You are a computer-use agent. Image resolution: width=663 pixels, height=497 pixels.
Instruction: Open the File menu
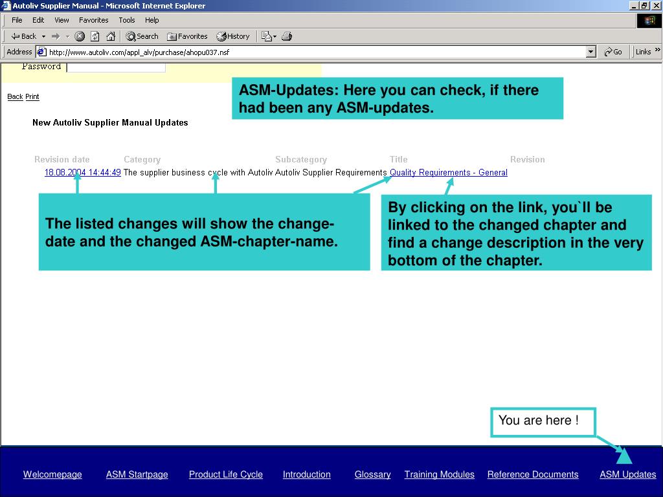click(x=17, y=20)
